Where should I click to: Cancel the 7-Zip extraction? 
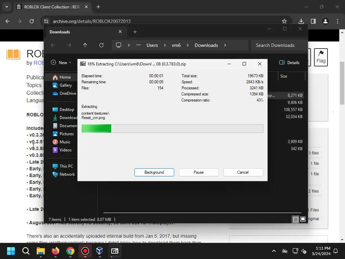coord(243,172)
